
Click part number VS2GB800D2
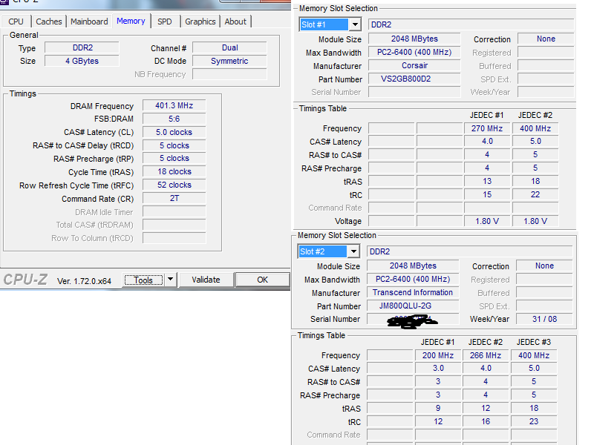coord(415,79)
